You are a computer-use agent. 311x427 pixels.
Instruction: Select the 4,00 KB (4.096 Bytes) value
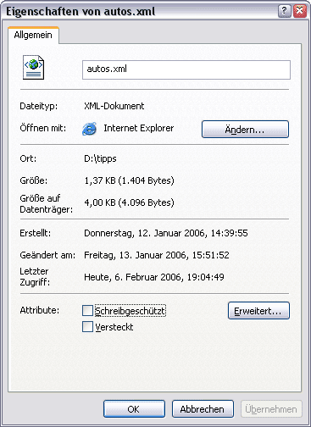(129, 202)
